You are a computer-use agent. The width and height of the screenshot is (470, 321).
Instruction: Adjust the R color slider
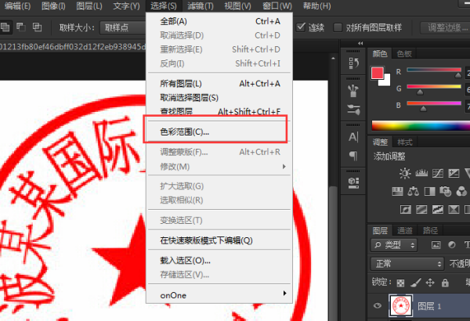(434, 72)
